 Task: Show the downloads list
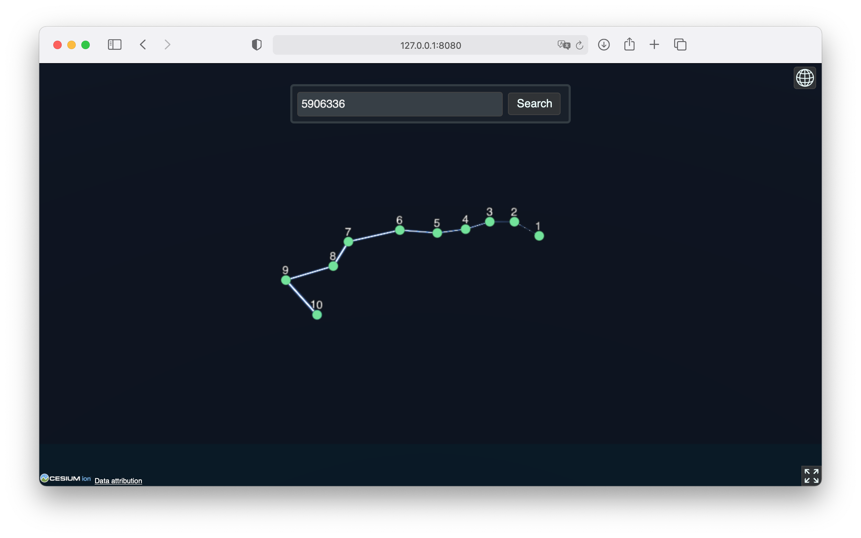click(x=604, y=45)
